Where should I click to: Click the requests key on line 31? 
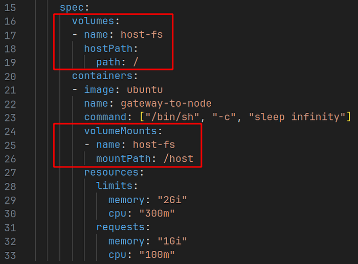point(120,227)
